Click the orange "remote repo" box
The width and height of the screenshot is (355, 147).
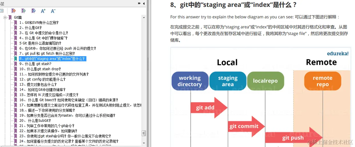click(322, 81)
